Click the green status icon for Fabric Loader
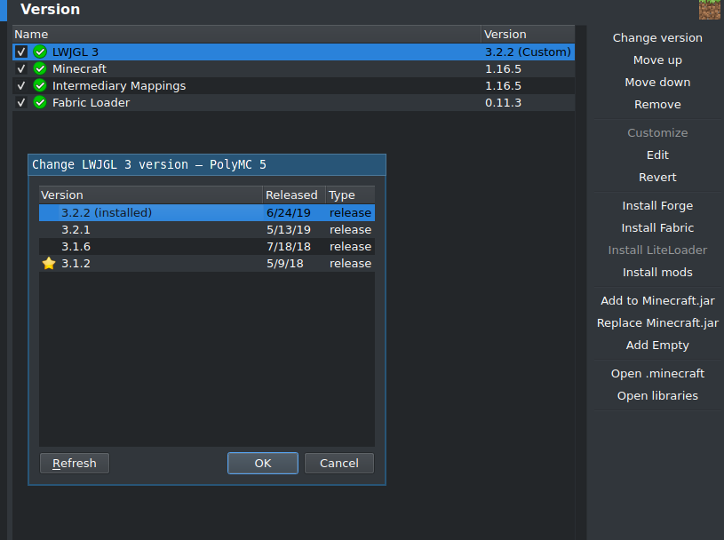 point(40,102)
